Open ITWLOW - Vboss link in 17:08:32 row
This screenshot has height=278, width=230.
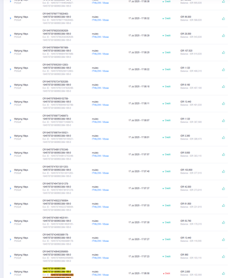[x=100, y=20]
